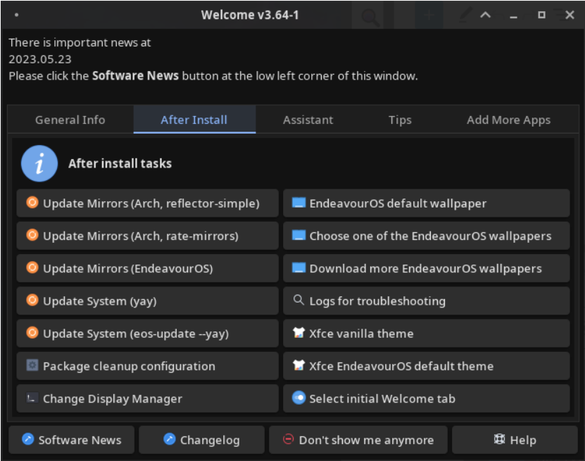Open Software News
Image resolution: width=585 pixels, height=461 pixels.
[72, 440]
